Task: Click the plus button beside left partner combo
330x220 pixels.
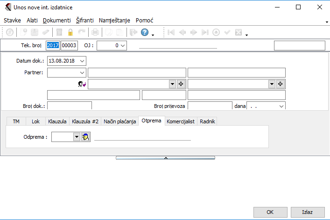Action: click(x=181, y=84)
